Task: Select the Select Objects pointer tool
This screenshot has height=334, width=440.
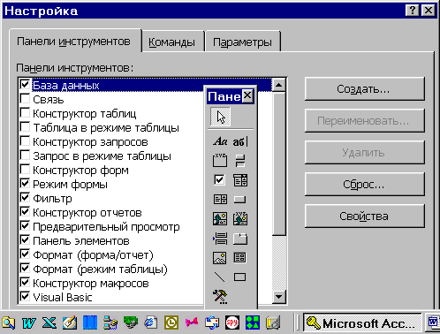Action: click(x=220, y=117)
